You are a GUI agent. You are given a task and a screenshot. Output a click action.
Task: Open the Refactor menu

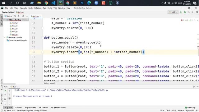pos(38,8)
